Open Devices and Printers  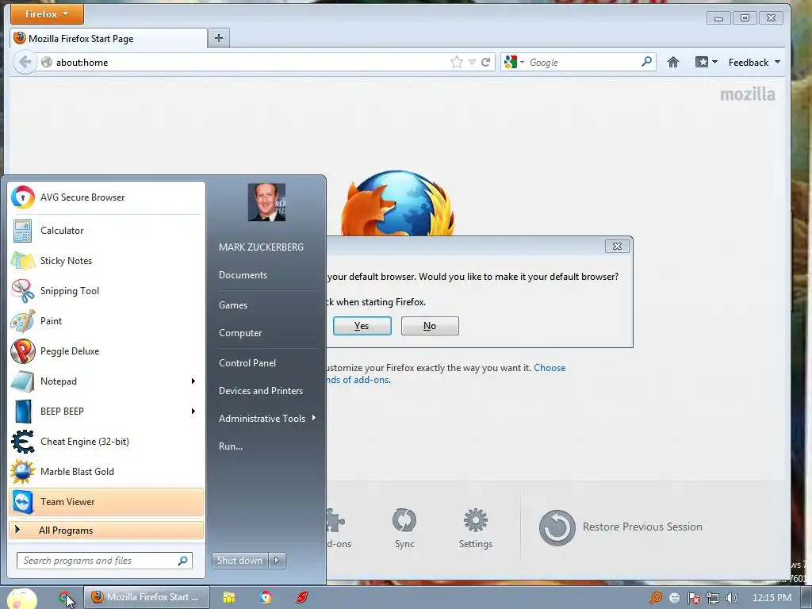pyautogui.click(x=260, y=391)
